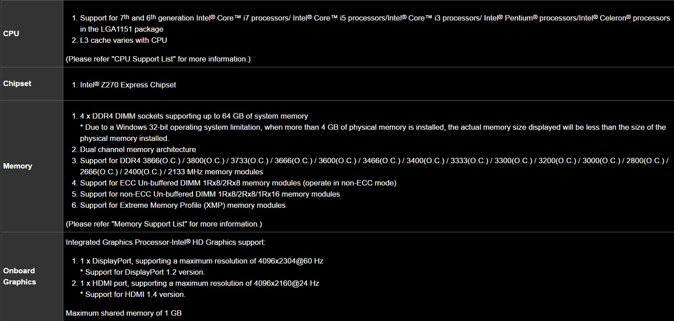674x321 pixels.
Task: Click the 1 x HDMI port resolution line
Action: point(199,283)
